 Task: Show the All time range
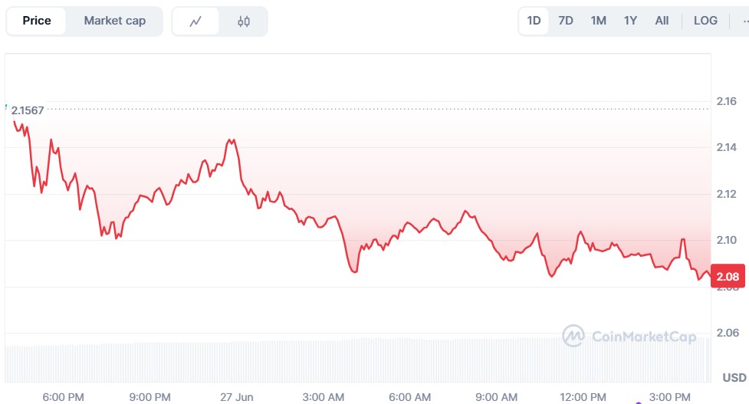pos(662,21)
